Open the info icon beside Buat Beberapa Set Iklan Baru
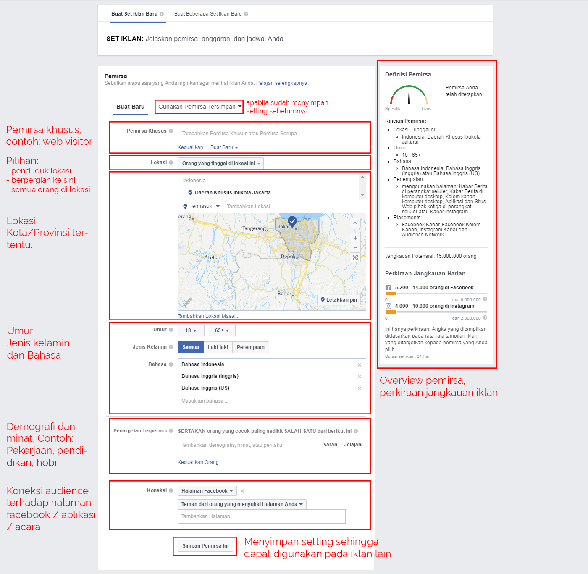The width and height of the screenshot is (588, 574). coord(246,14)
